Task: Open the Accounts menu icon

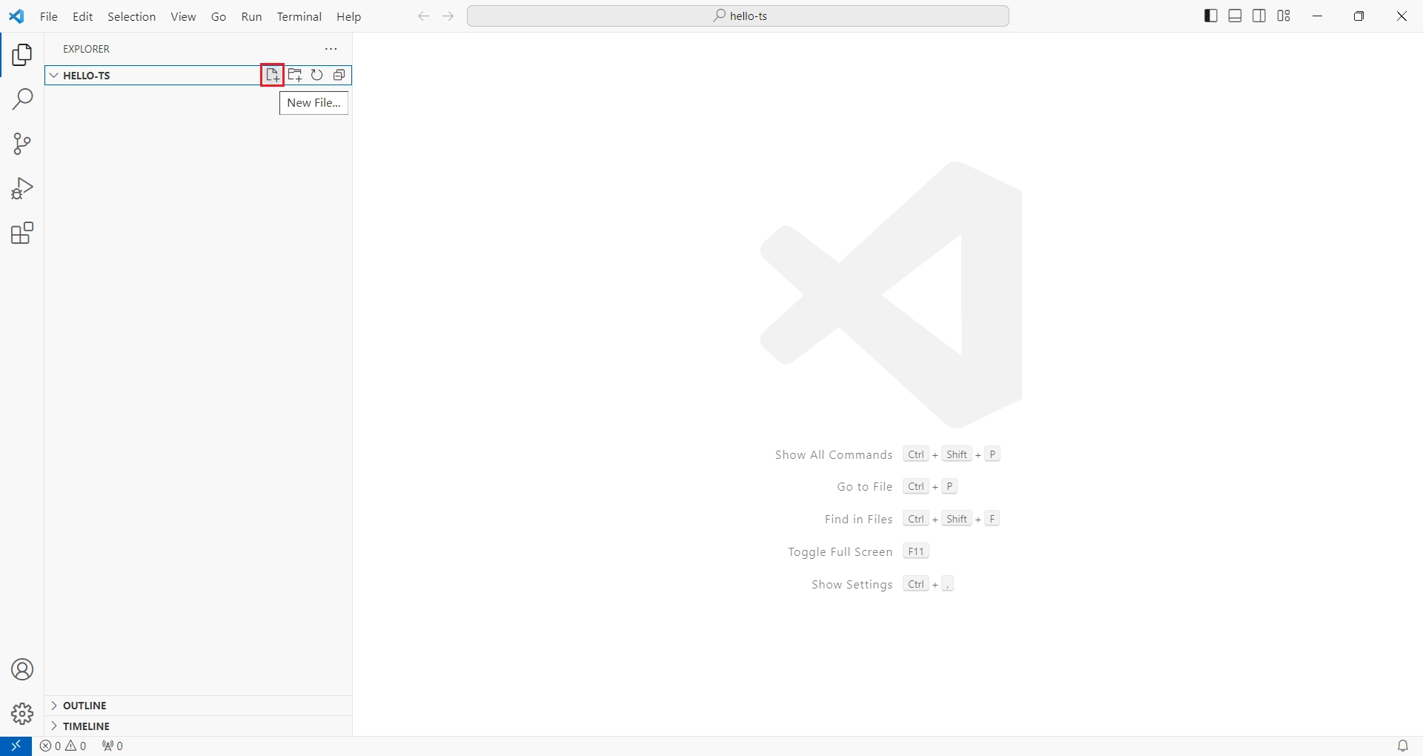Action: click(x=22, y=669)
